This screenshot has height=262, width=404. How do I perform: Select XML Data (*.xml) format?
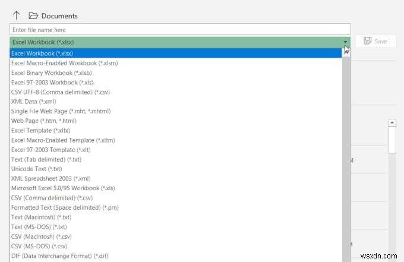[x=176, y=102]
